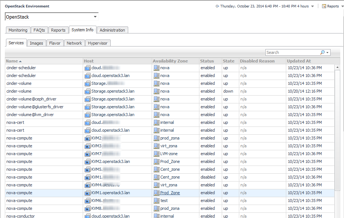Click zone icon next to test zone
This screenshot has height=218, width=344.
tap(157, 201)
